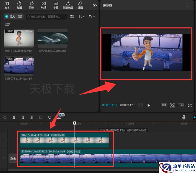This screenshot has width=196, height=173.
Task: Open upper track options ellipsis
Action: [x=4, y=140]
